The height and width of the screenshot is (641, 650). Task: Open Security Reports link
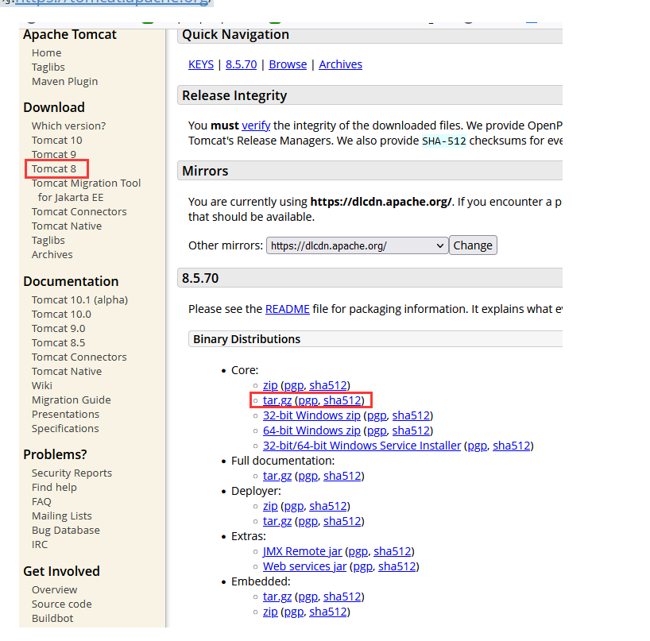click(x=72, y=473)
